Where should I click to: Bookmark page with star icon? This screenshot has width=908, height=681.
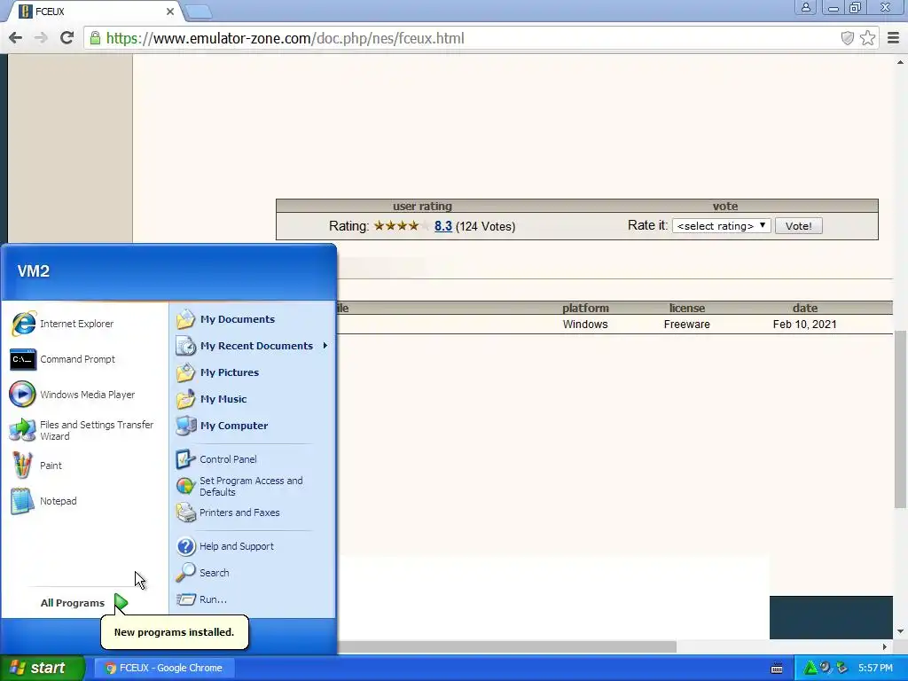click(x=867, y=38)
